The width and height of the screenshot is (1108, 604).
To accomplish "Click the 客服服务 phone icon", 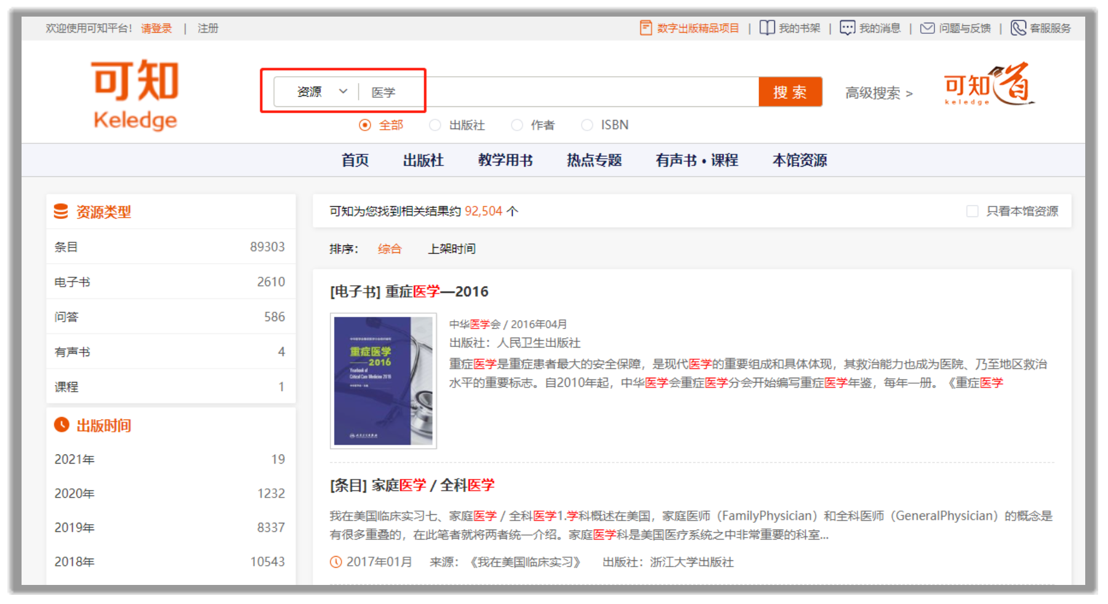I will [x=1019, y=28].
